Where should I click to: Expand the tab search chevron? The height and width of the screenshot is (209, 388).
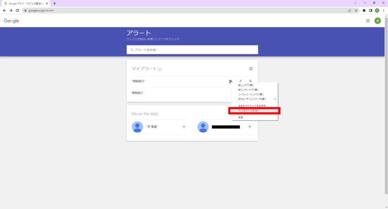pyautogui.click(x=355, y=3)
